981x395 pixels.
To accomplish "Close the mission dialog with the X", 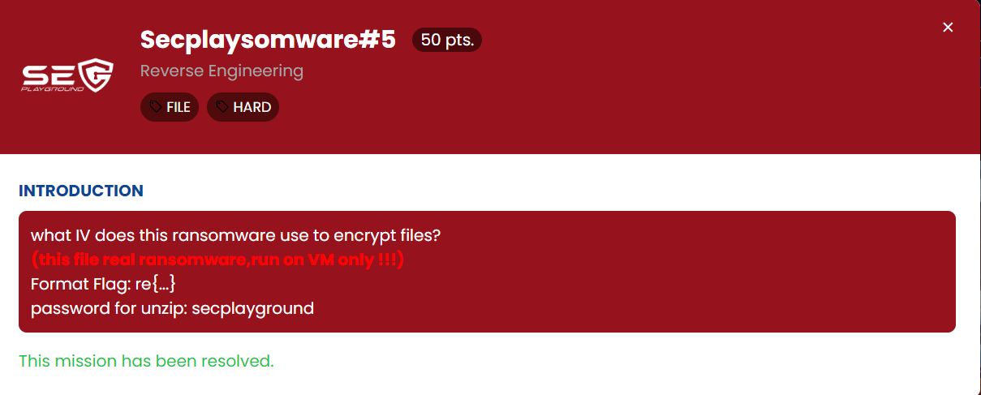I will click(x=948, y=28).
